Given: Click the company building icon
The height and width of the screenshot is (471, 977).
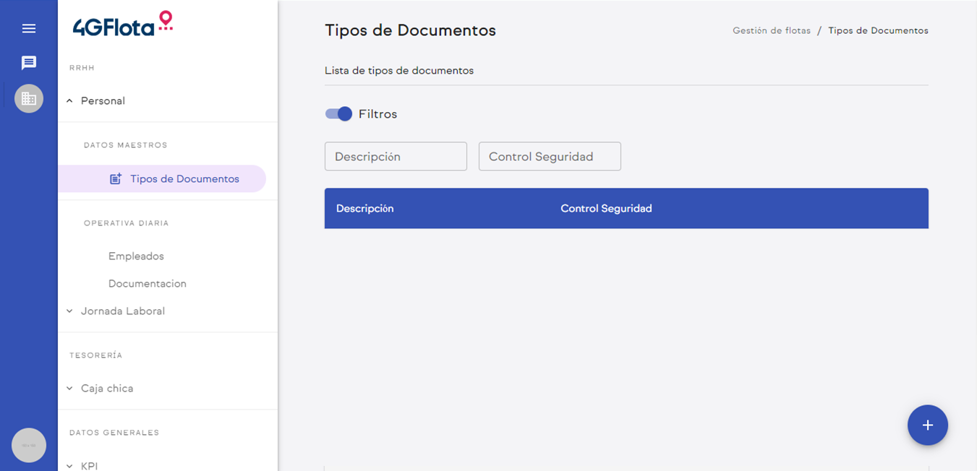Looking at the screenshot, I should tap(29, 98).
